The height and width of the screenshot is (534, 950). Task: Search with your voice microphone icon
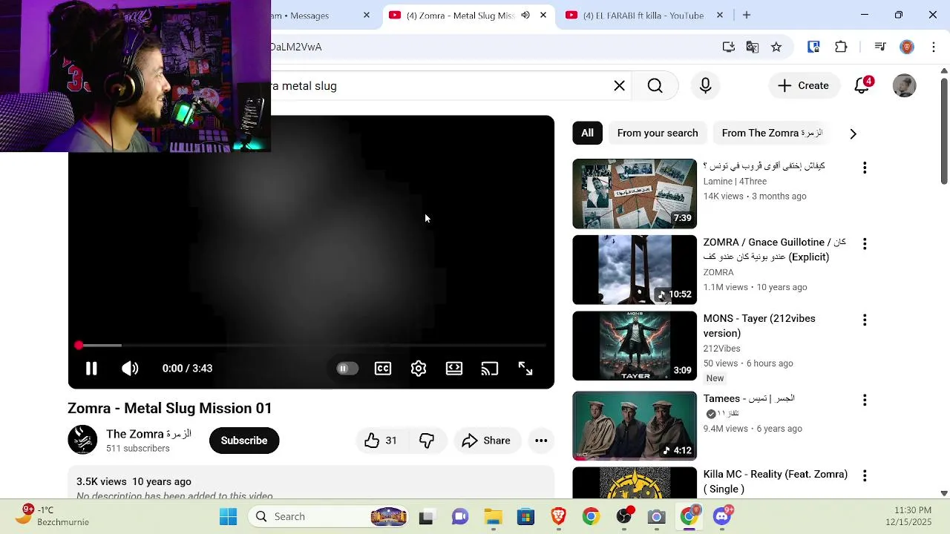pyautogui.click(x=706, y=86)
